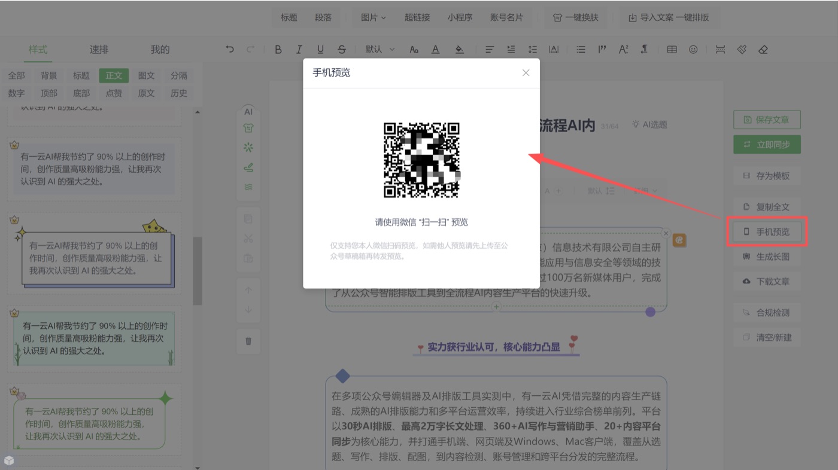Open text alignment options

[490, 50]
